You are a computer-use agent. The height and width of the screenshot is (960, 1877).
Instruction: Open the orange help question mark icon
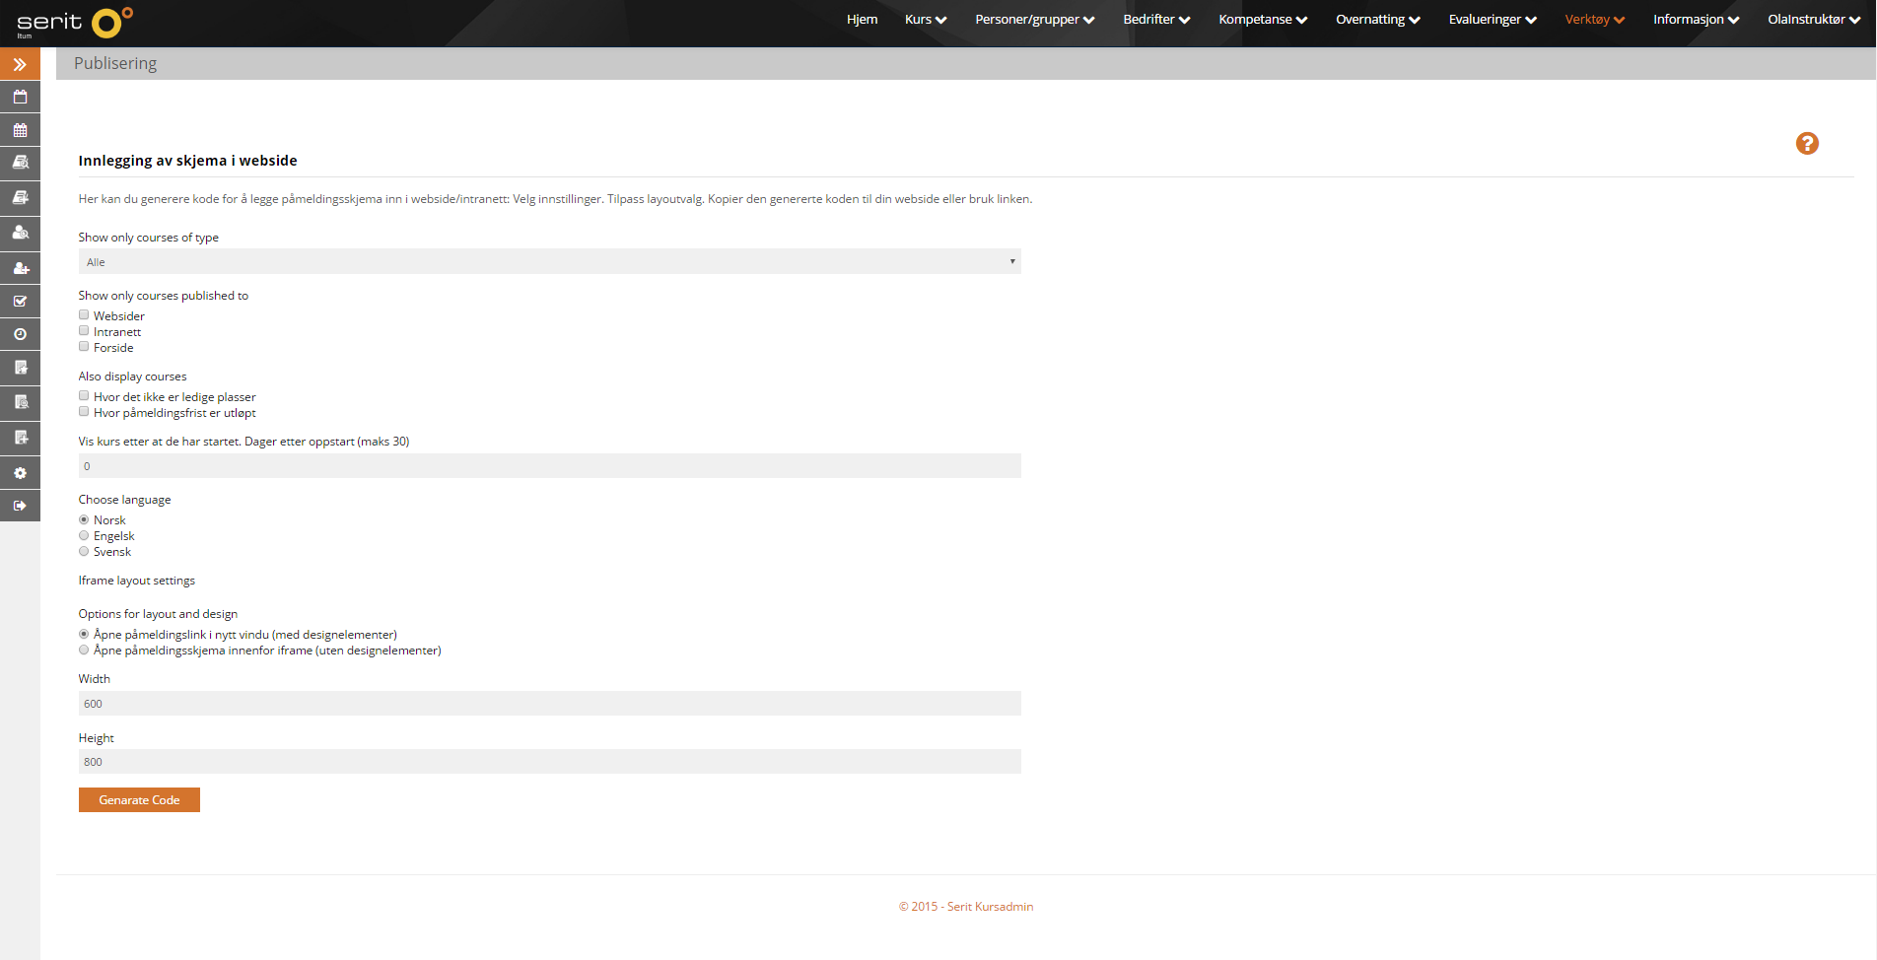pos(1806,144)
